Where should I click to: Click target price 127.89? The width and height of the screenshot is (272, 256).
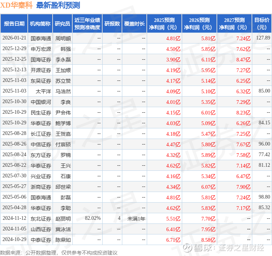263,38
